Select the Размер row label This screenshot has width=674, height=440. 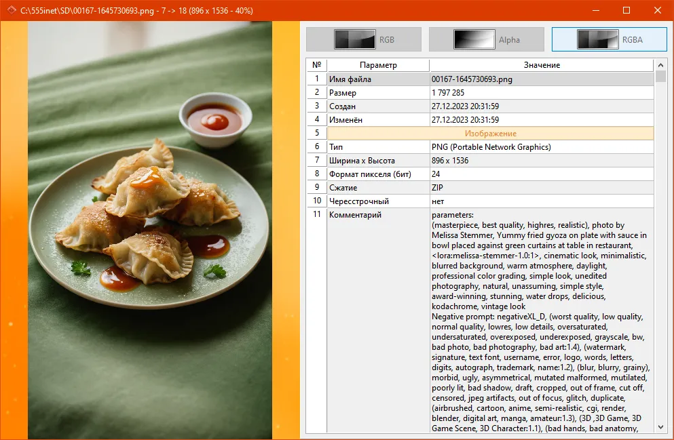point(378,93)
